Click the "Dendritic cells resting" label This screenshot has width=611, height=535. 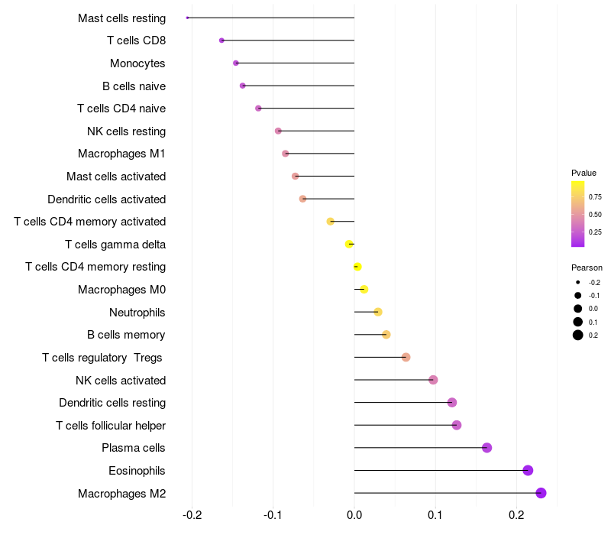112,403
